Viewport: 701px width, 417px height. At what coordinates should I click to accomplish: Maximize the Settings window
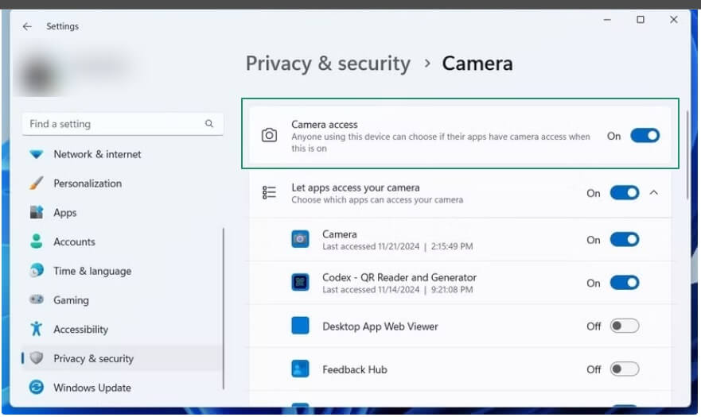641,20
